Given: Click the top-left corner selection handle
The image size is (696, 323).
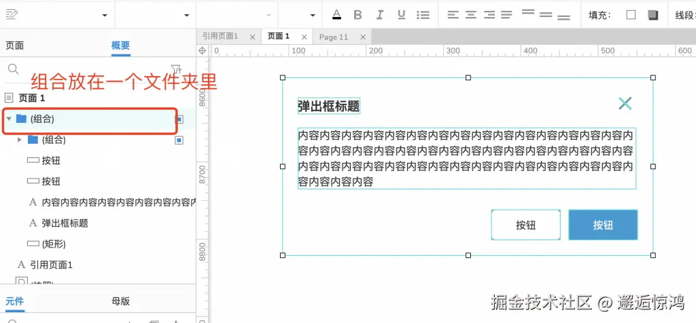Looking at the screenshot, I should tap(283, 77).
